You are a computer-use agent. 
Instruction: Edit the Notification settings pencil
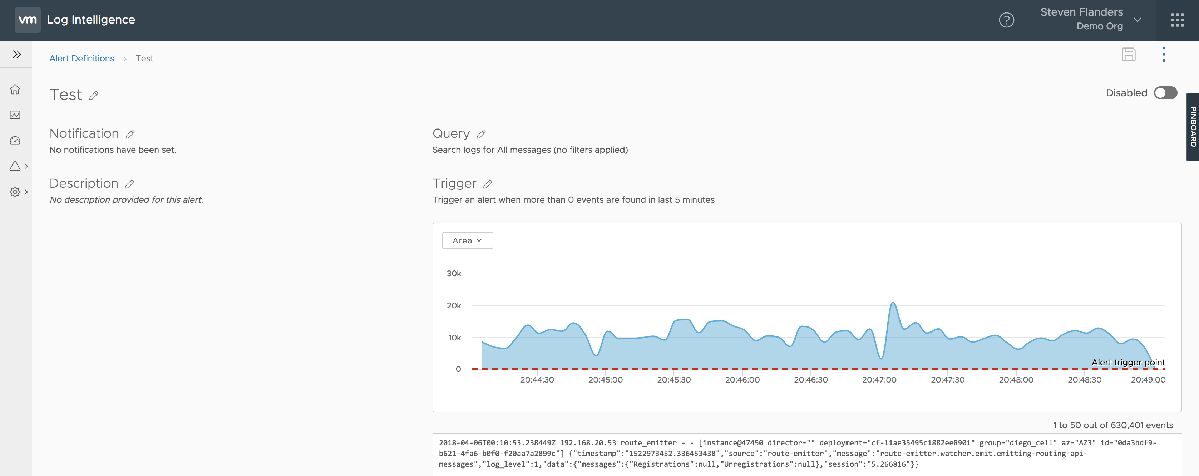(x=130, y=134)
